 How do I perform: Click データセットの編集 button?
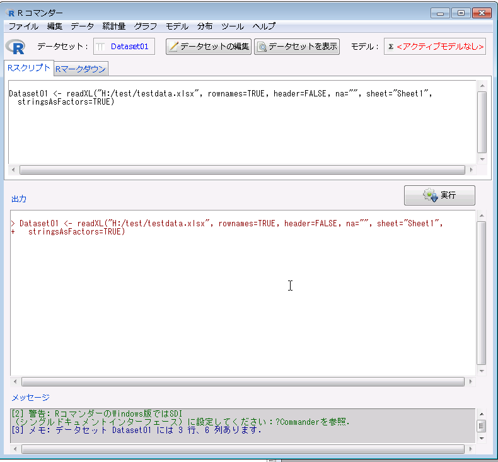209,47
